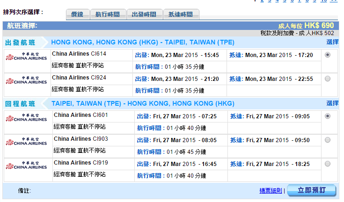The width and height of the screenshot is (344, 202).
Task: Click the China Airlines logo for return flight CI601
Action: coord(26,118)
